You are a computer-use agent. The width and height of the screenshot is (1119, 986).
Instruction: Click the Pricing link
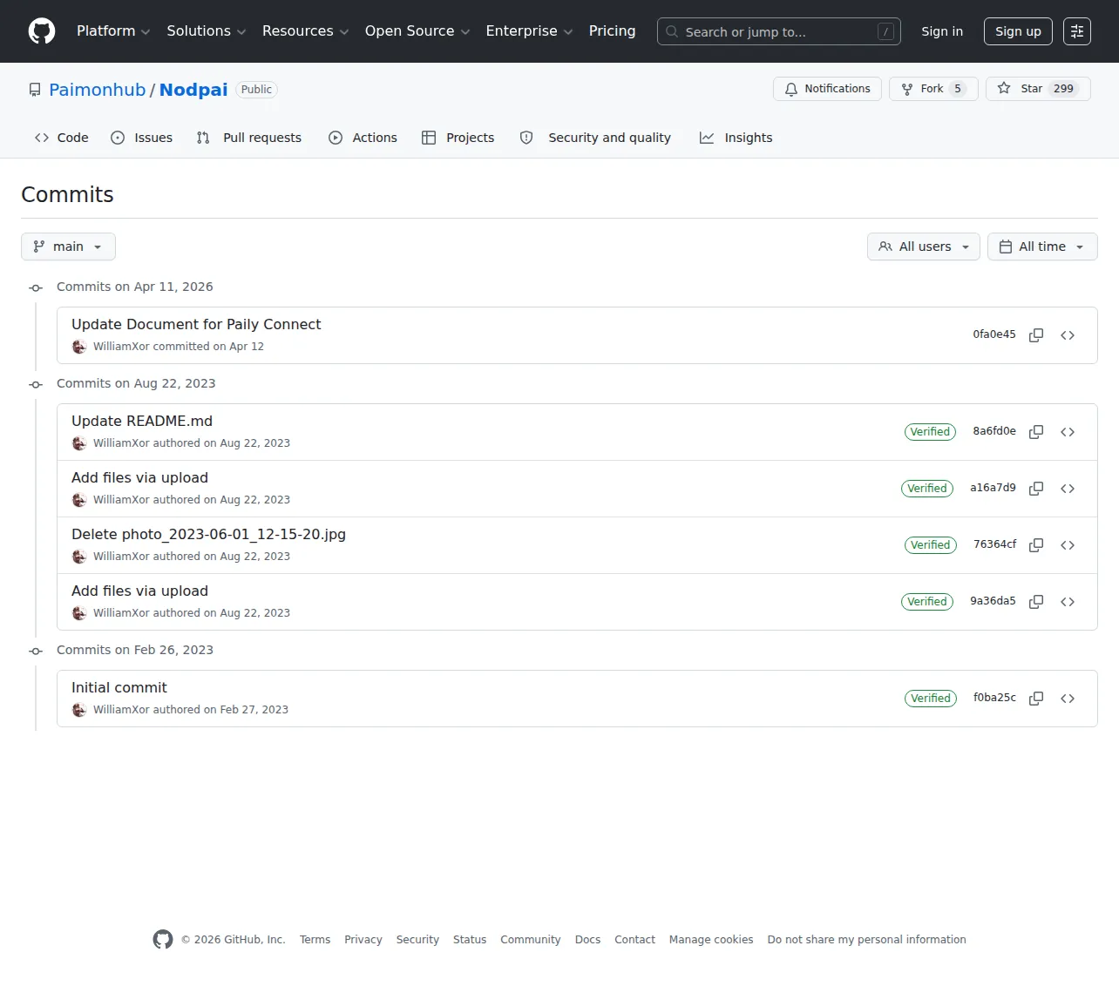pos(612,31)
